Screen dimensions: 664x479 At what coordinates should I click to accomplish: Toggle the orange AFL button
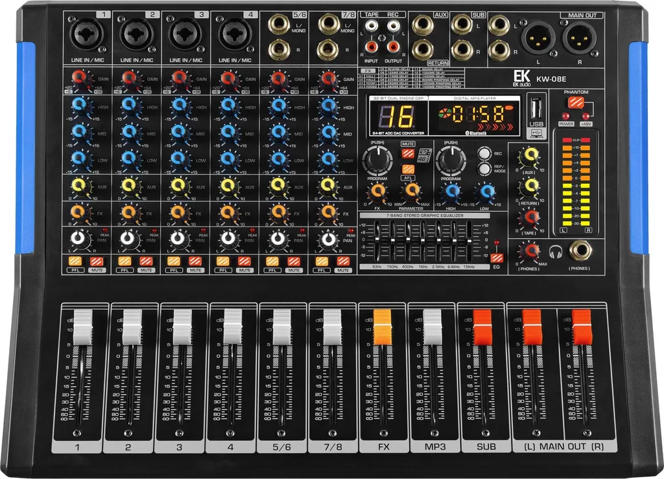[408, 169]
